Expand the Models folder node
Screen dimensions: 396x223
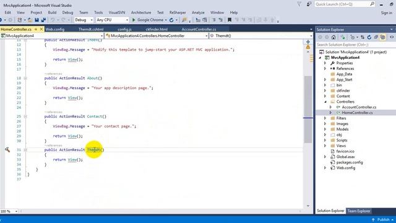[325, 129]
